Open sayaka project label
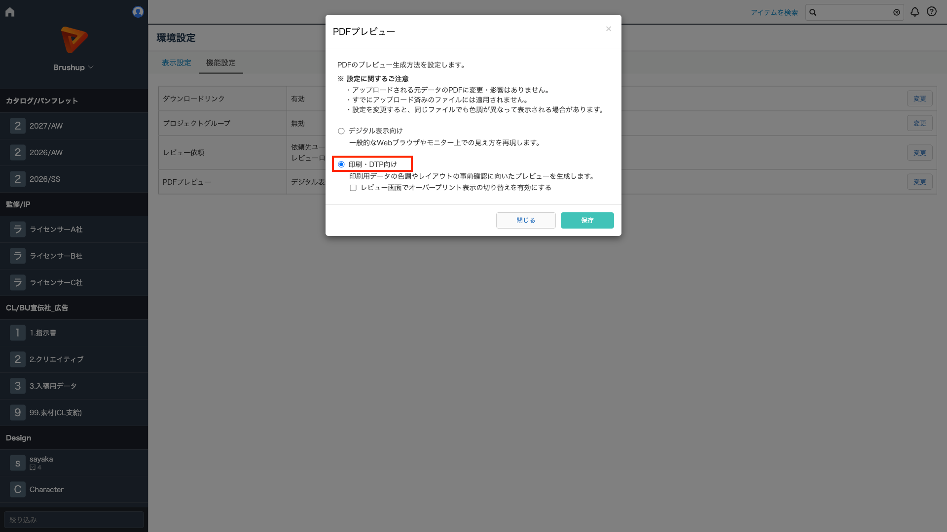The width and height of the screenshot is (947, 532). 41,459
